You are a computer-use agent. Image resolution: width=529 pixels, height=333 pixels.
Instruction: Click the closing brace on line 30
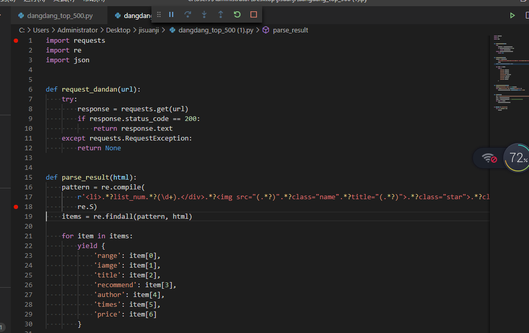pos(80,324)
